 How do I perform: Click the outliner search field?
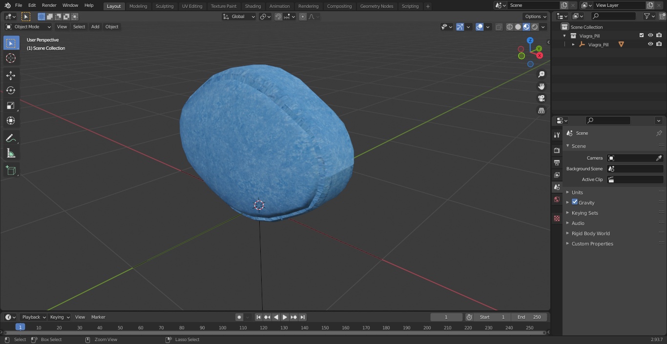click(x=613, y=17)
